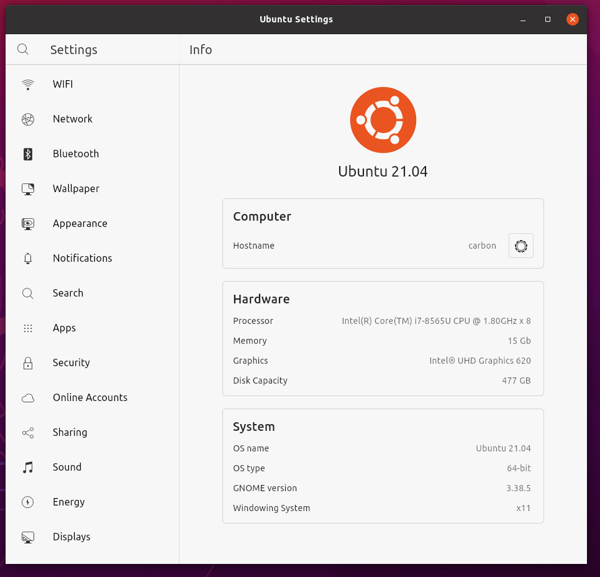Click the Bluetooth icon in the sidebar
Viewport: 600px width, 577px height.
(x=27, y=154)
